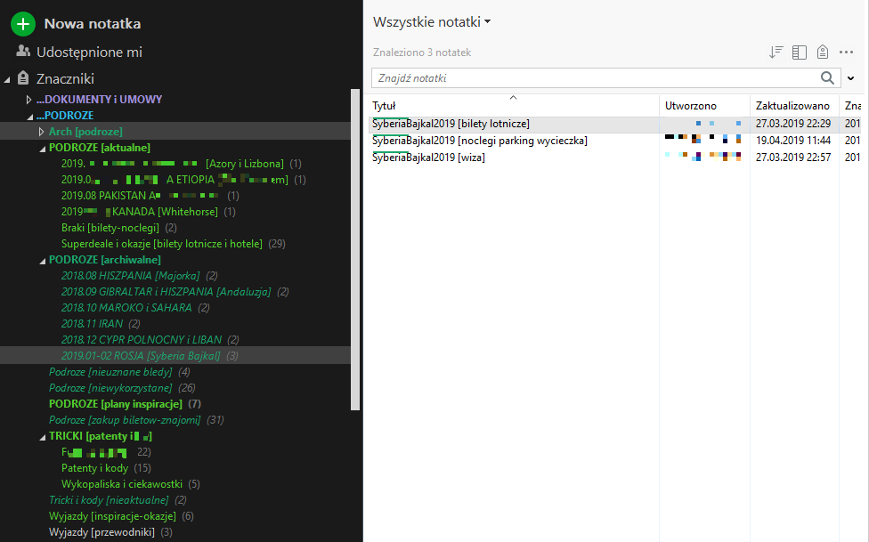Select the PODROZE [archiwalne] tag
This screenshot has width=869, height=542.
pyautogui.click(x=105, y=259)
